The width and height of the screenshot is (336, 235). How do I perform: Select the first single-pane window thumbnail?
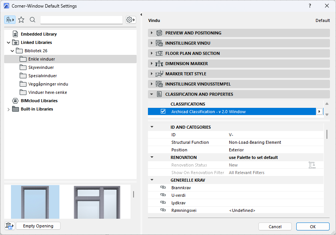tap(35, 202)
